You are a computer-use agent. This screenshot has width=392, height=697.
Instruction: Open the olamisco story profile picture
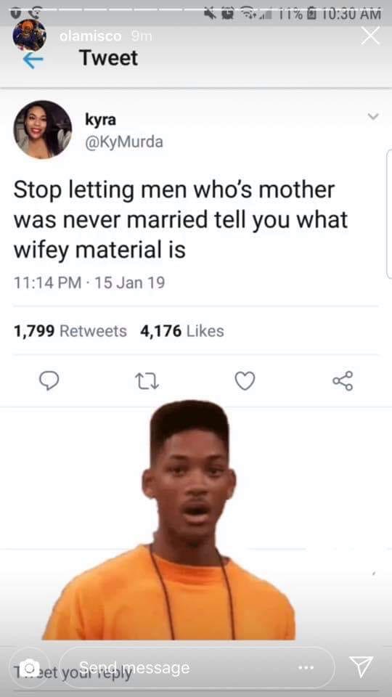point(29,35)
